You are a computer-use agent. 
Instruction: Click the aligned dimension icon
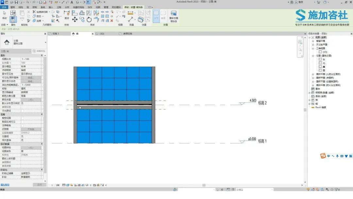point(130,20)
